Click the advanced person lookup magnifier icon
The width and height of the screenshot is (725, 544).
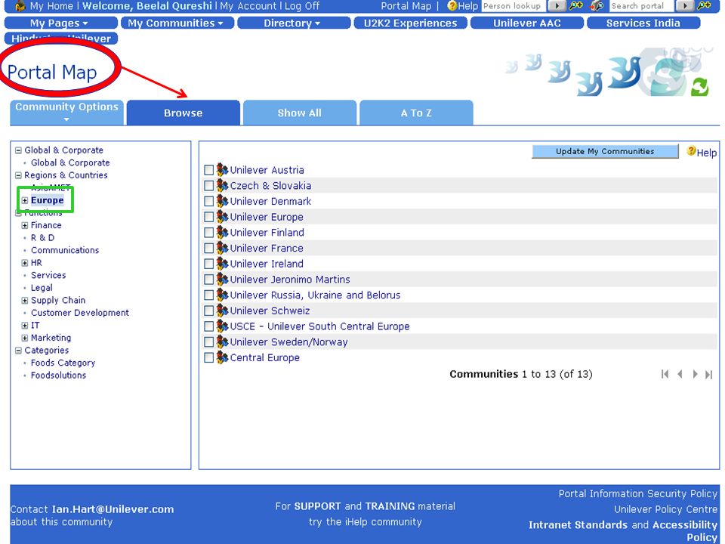pos(575,6)
